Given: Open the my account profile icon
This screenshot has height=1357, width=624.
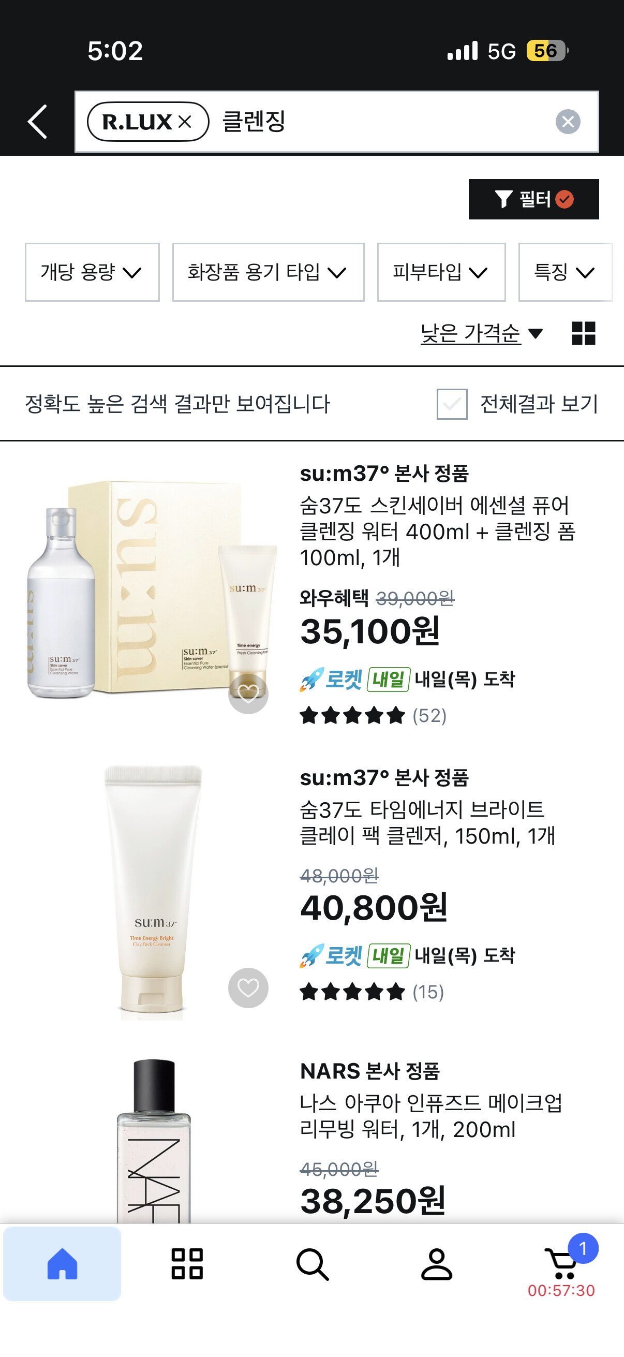Looking at the screenshot, I should click(x=437, y=1263).
